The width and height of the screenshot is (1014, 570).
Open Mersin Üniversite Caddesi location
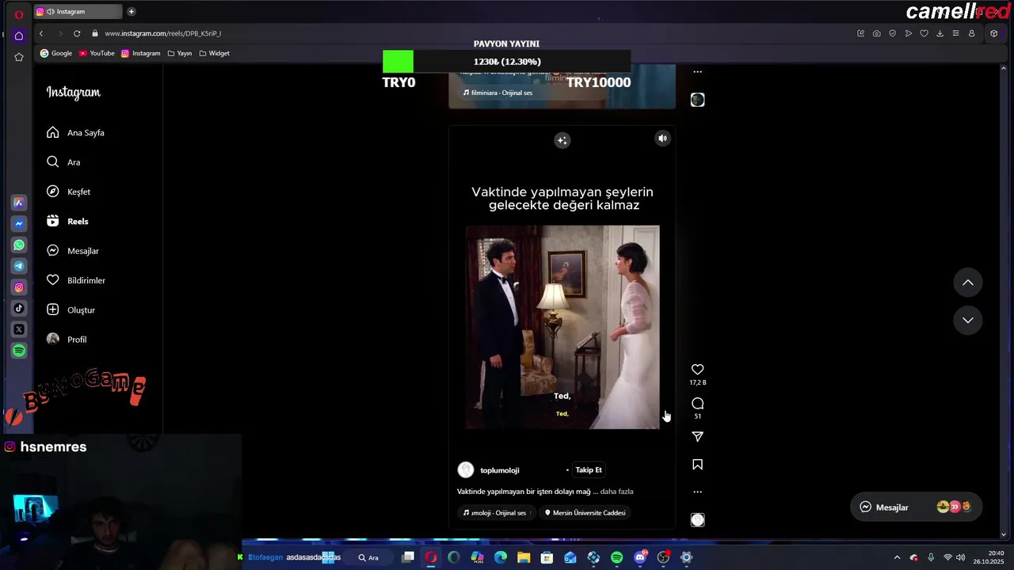pos(585,513)
